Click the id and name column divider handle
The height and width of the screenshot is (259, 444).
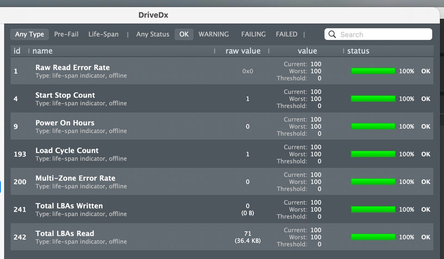pos(29,51)
